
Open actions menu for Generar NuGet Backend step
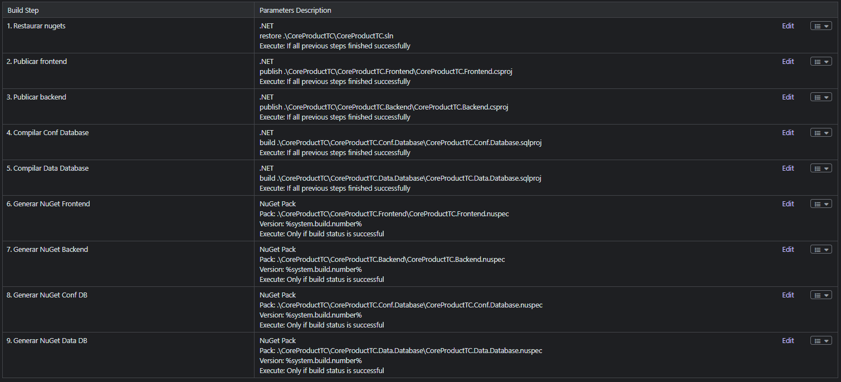tap(821, 250)
